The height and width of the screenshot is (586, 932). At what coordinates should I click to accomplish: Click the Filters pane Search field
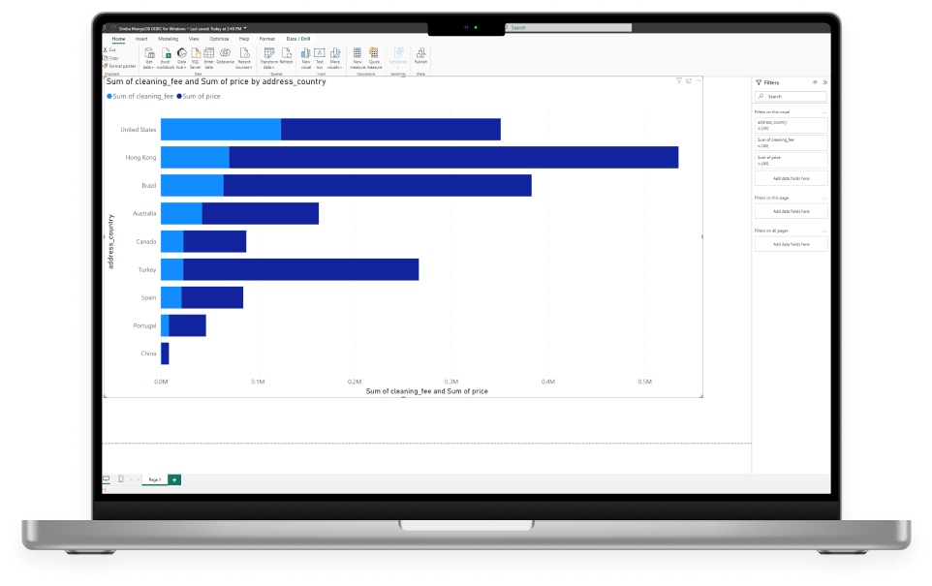(x=794, y=97)
